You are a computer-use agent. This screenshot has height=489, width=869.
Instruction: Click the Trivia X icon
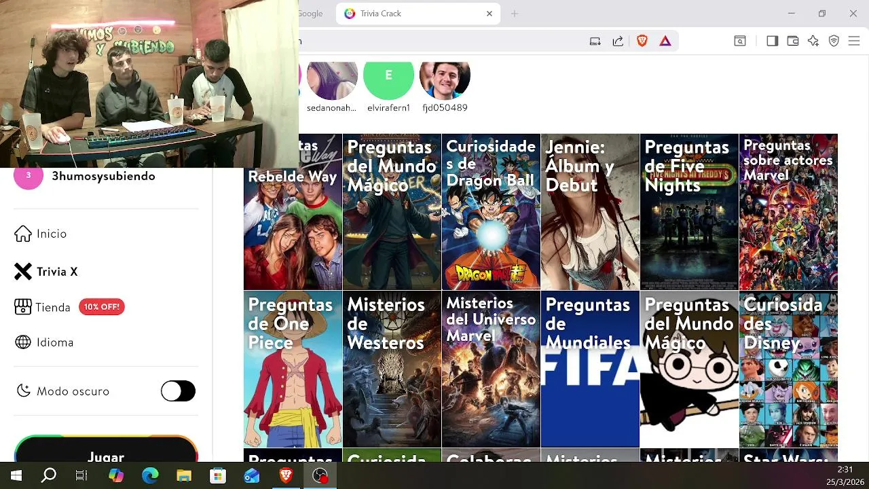pos(23,272)
